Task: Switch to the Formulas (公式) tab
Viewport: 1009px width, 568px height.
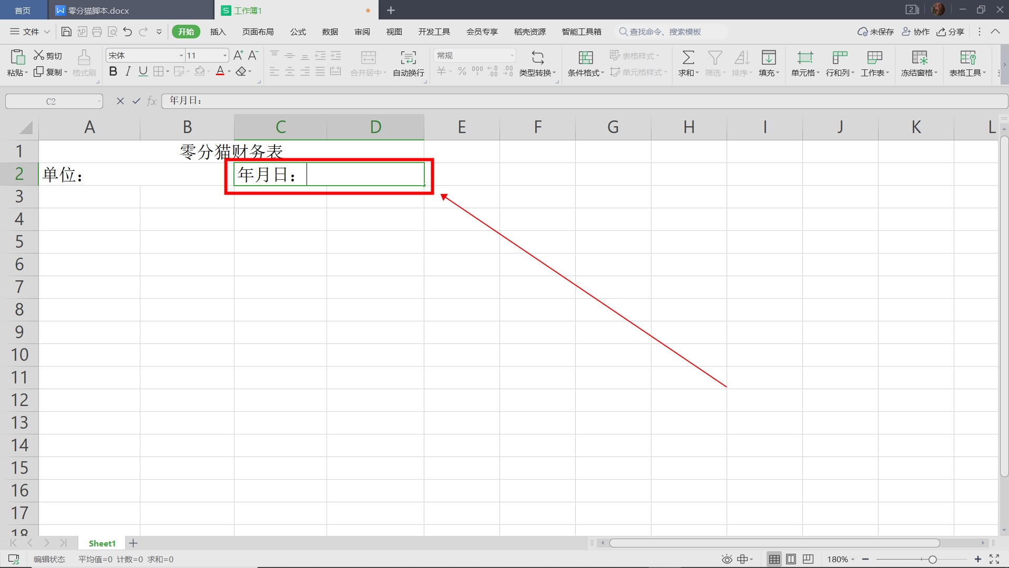Action: [x=298, y=32]
